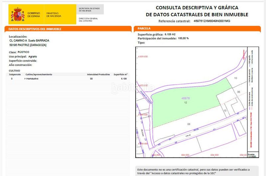Click the "Escala: 1/1500" scale box
Image resolution: width=266 pixels, height=176 pixels.
pyautogui.click(x=253, y=155)
